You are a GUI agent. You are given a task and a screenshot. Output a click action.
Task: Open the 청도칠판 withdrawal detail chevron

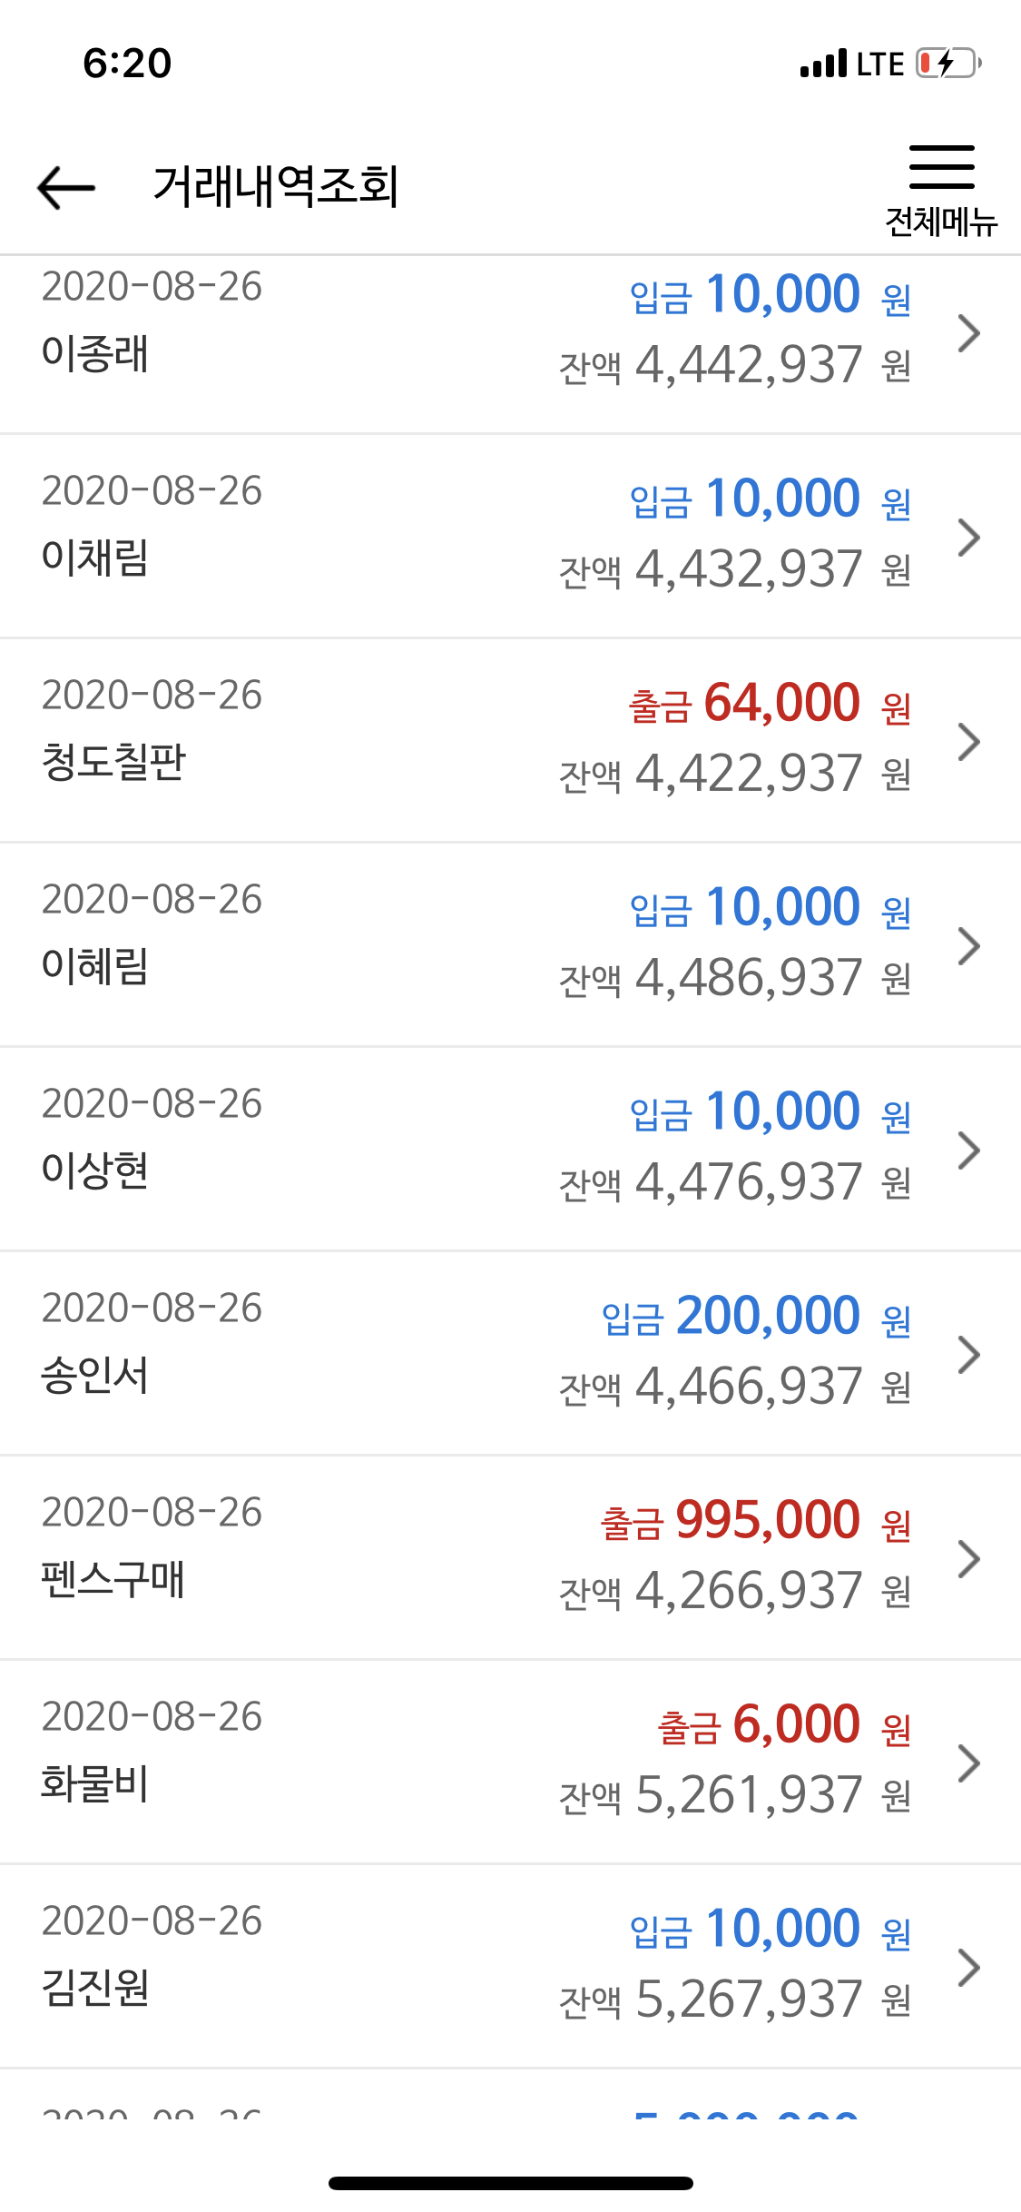tap(969, 742)
